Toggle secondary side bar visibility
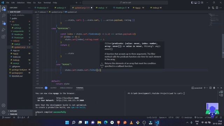Screen dimensions: 224x126 coord(199,2)
